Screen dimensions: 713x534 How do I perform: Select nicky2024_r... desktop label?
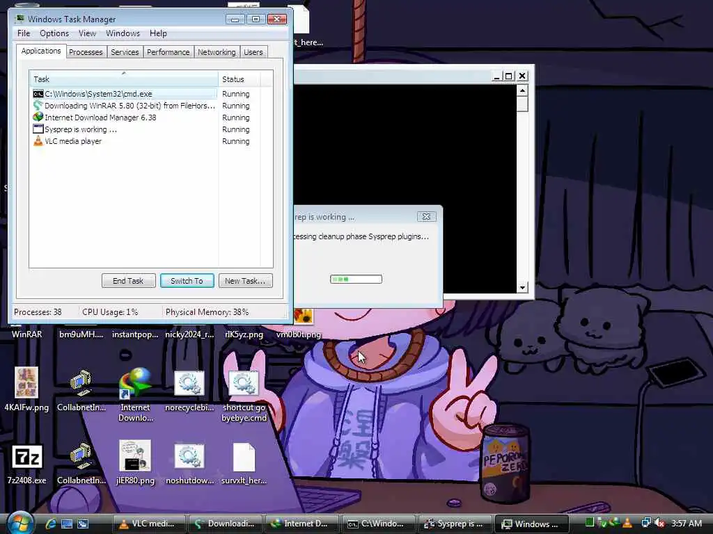tap(189, 334)
